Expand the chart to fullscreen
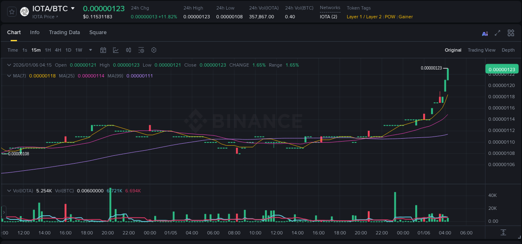522x244 pixels. click(497, 33)
